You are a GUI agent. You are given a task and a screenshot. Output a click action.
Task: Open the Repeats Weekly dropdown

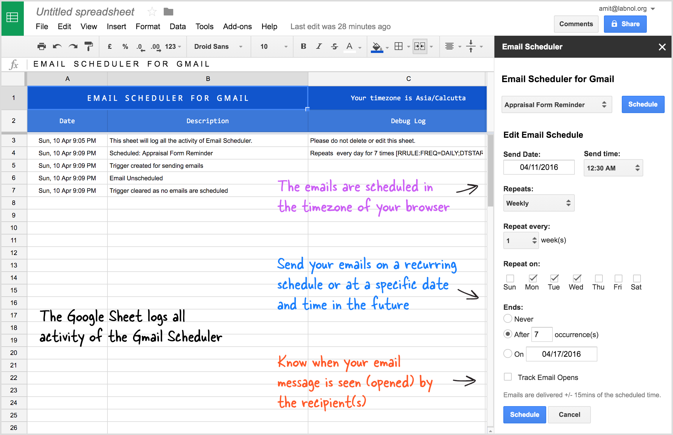539,203
